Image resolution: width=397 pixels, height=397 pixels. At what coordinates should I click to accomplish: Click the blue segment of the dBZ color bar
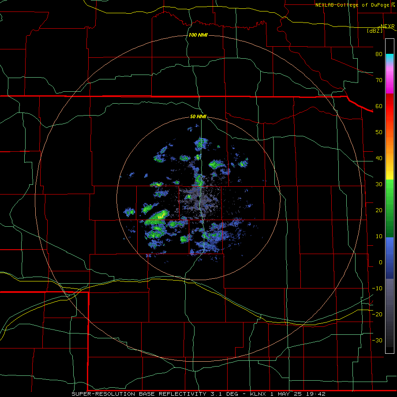coord(390,258)
